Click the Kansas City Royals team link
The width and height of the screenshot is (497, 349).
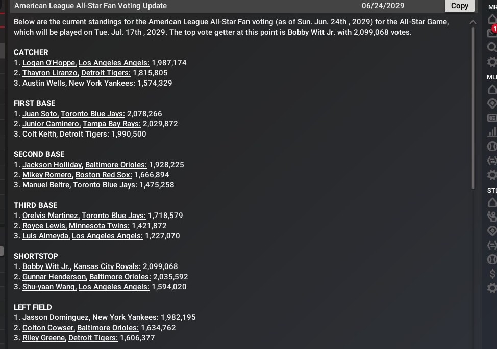pyautogui.click(x=107, y=266)
